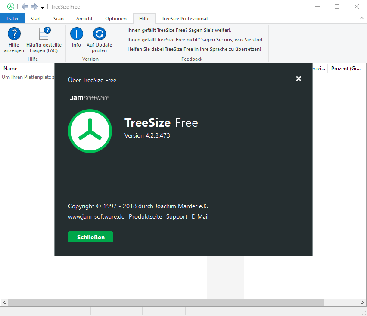The height and width of the screenshot is (316, 367).
Task: Click 'Ihnen gefällt TreeSize Free? Sagen Sie's weiter!'
Action: click(x=179, y=30)
